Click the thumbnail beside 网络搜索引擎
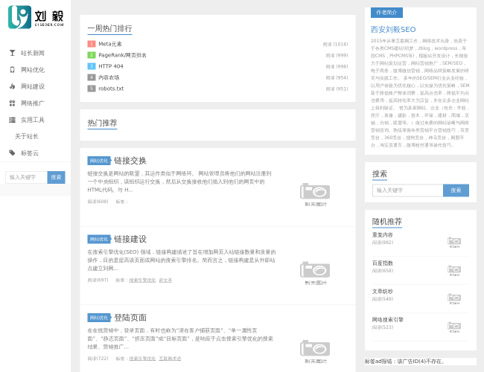Image resolution: width=484 pixels, height=372 pixels. pyautogui.click(x=454, y=327)
